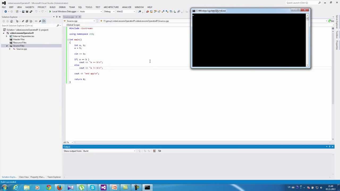Click the uTorrent icon on the taskbar
340x191 pixels.
(x=82, y=188)
